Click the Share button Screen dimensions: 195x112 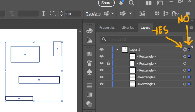[x=106, y=3]
